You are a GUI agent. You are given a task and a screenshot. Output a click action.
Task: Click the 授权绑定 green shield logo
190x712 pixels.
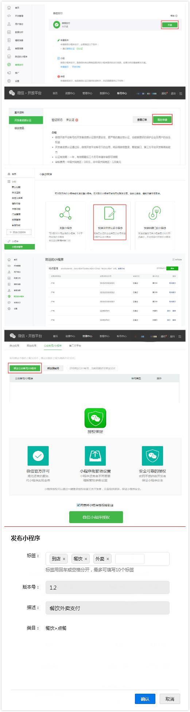(95, 418)
